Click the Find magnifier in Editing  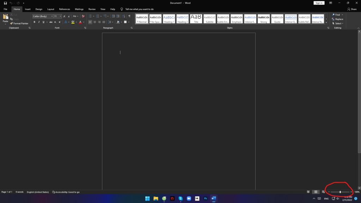[334, 15]
